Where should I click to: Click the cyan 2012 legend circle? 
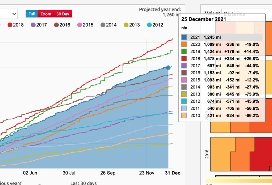(x=149, y=25)
